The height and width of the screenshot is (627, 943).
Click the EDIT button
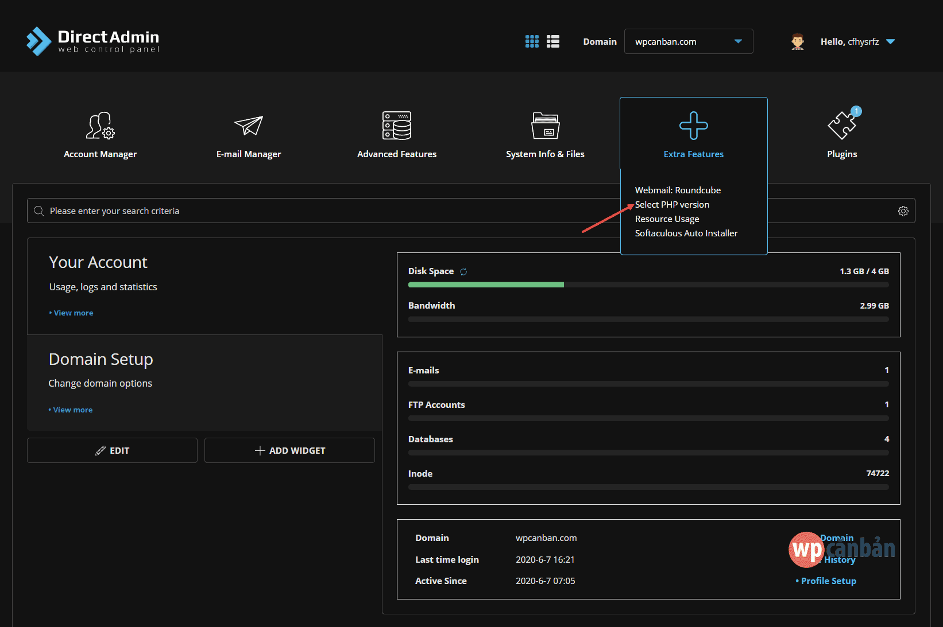tap(112, 450)
